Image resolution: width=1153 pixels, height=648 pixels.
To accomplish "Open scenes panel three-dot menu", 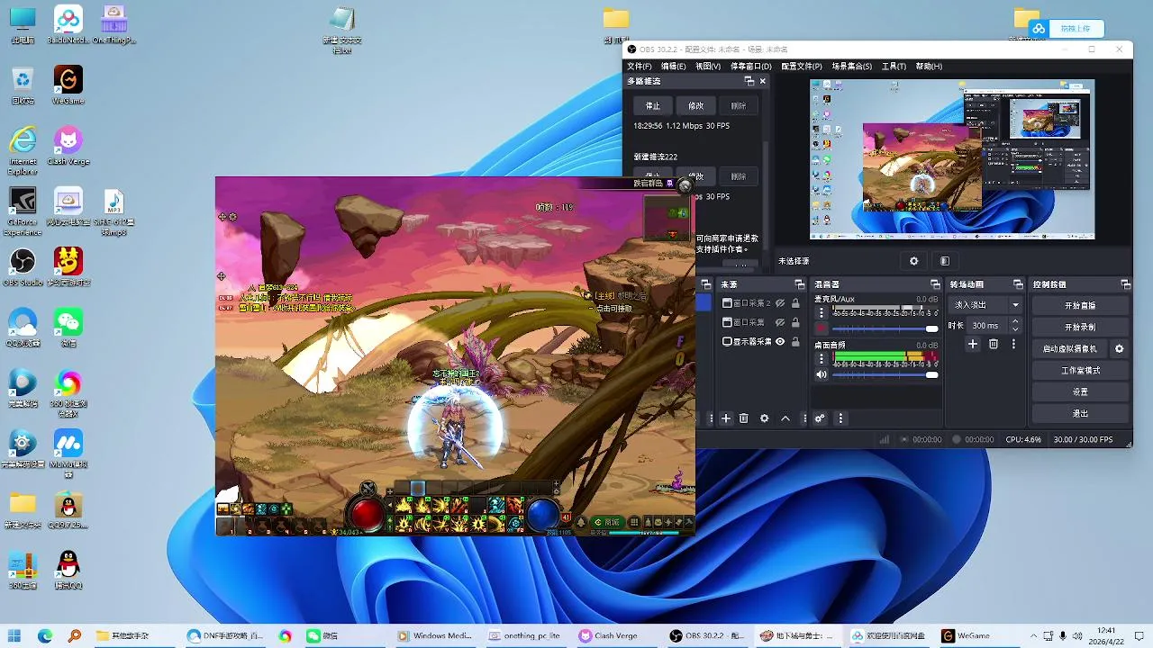I will click(x=711, y=418).
